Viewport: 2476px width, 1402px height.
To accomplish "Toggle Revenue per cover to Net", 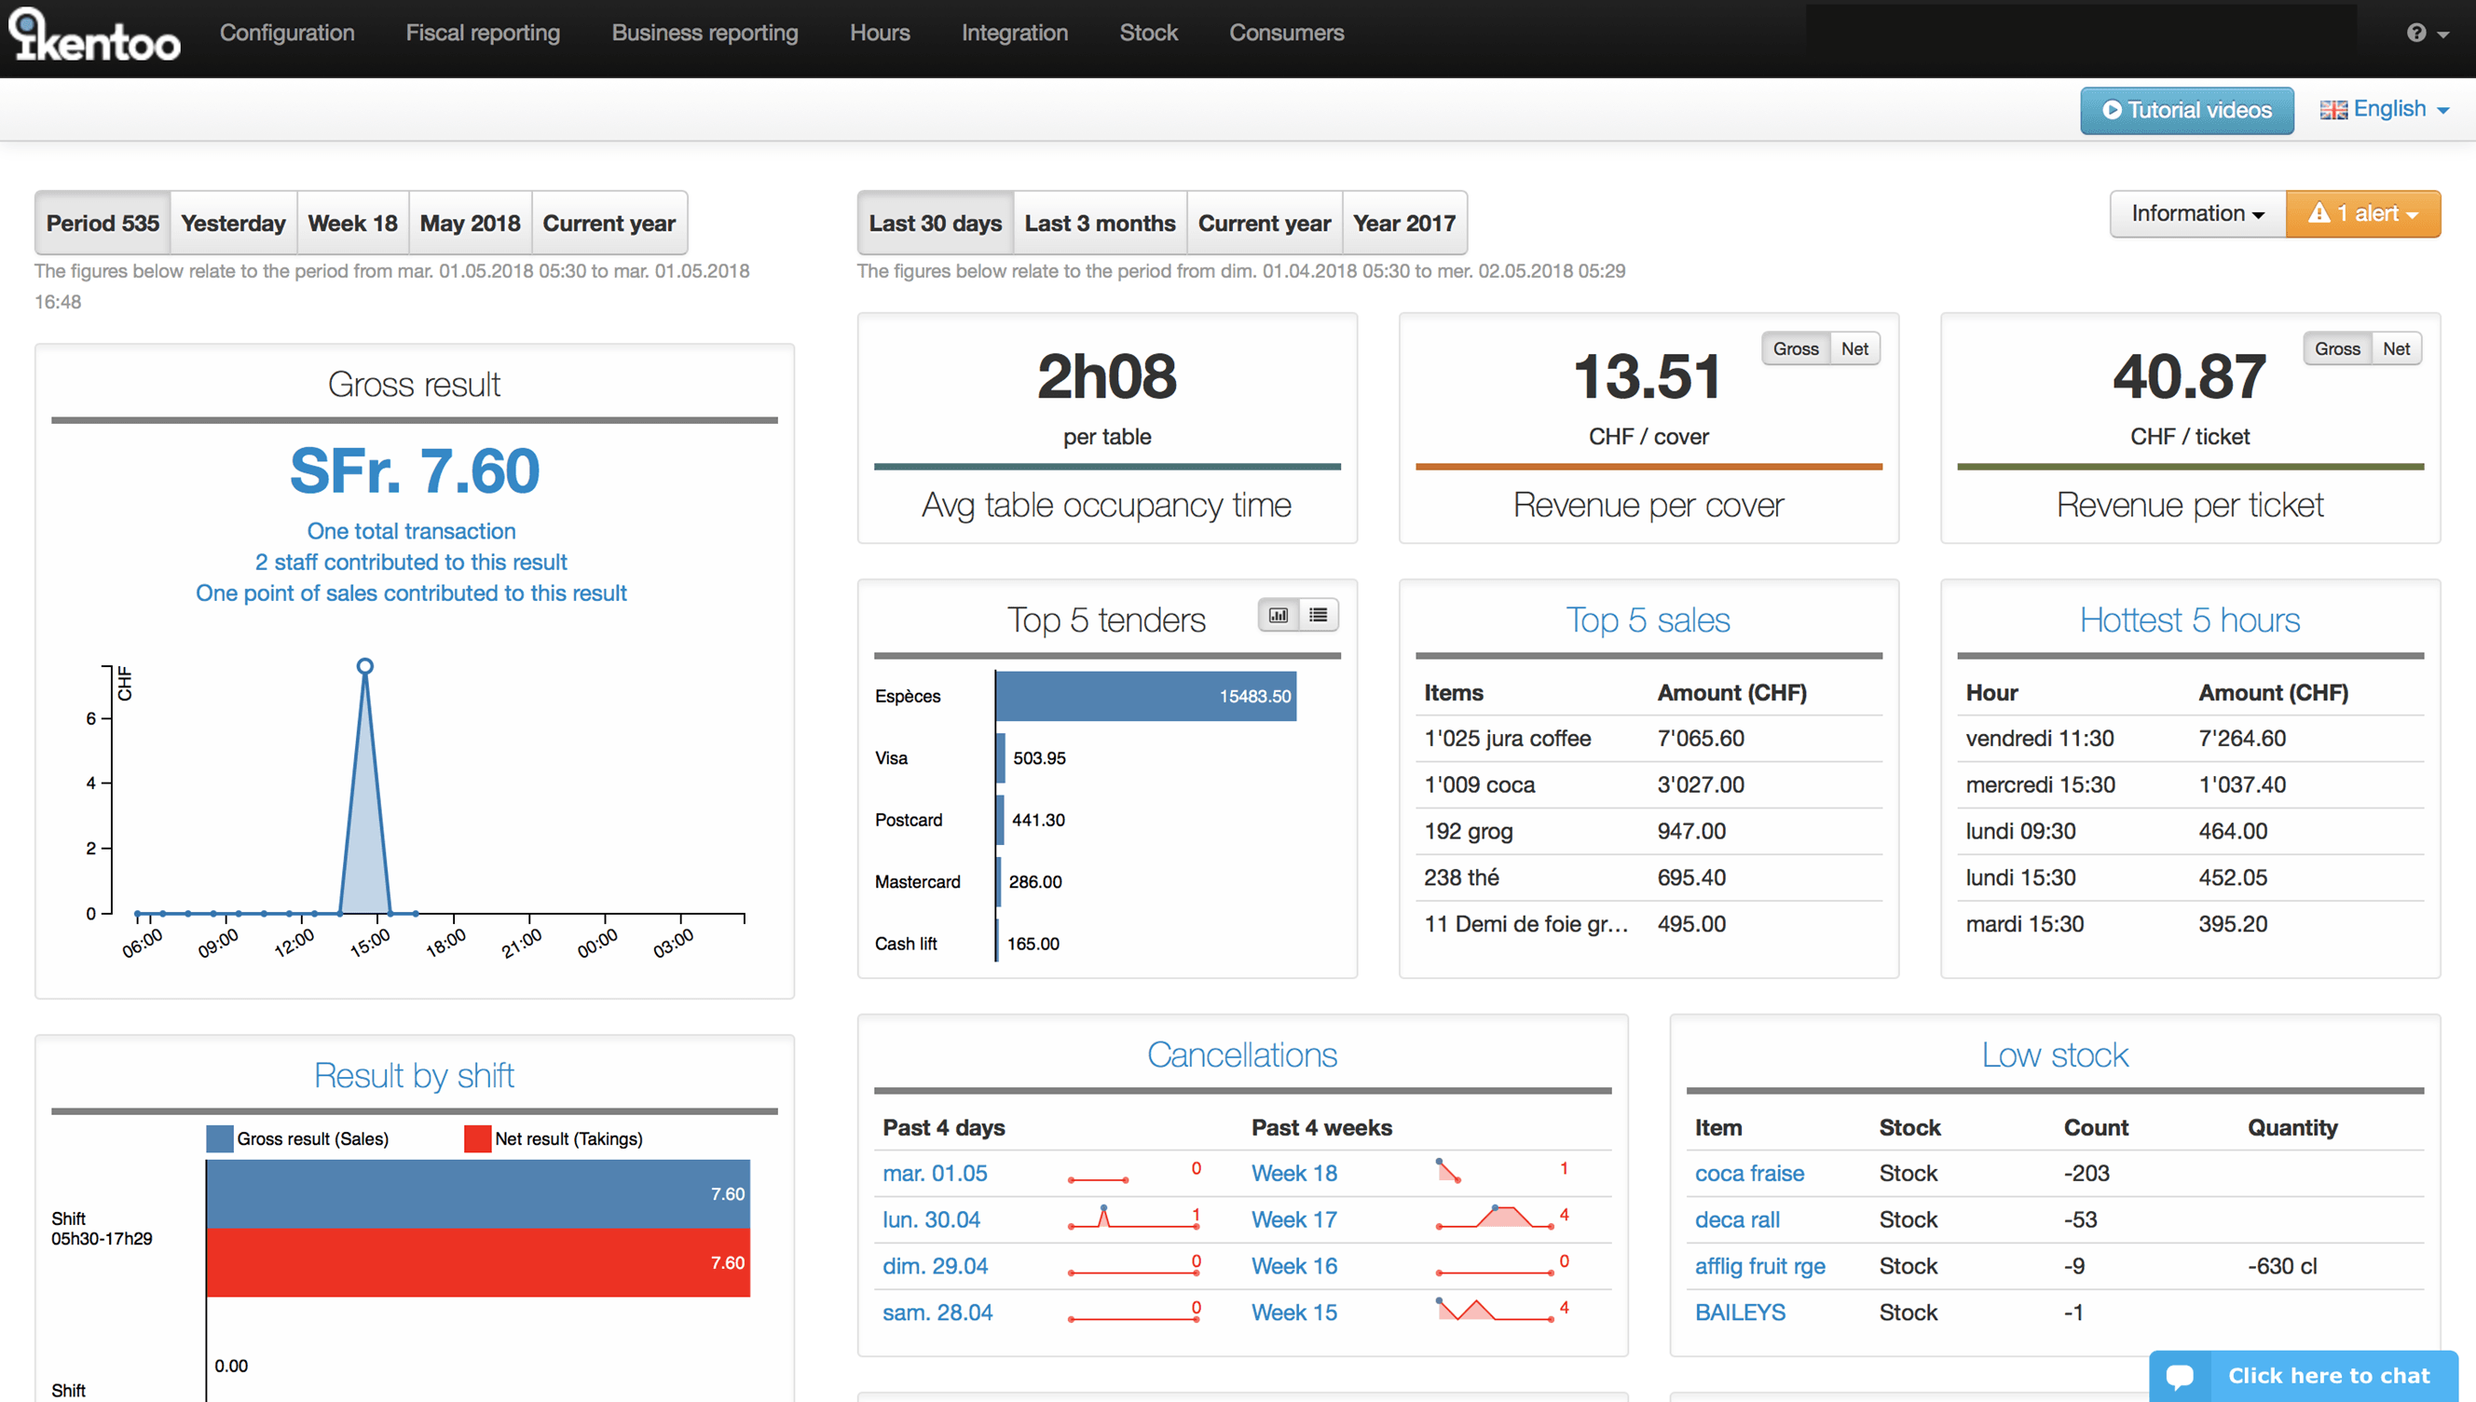I will pos(1854,348).
